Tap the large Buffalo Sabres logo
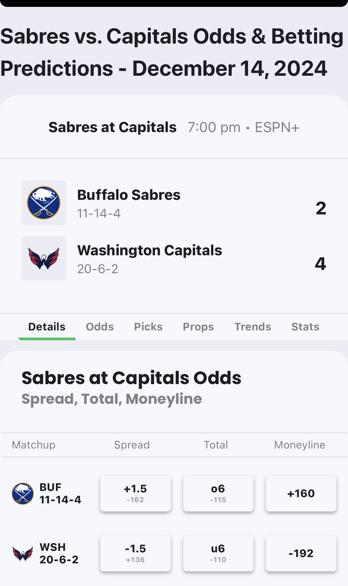 [x=44, y=203]
